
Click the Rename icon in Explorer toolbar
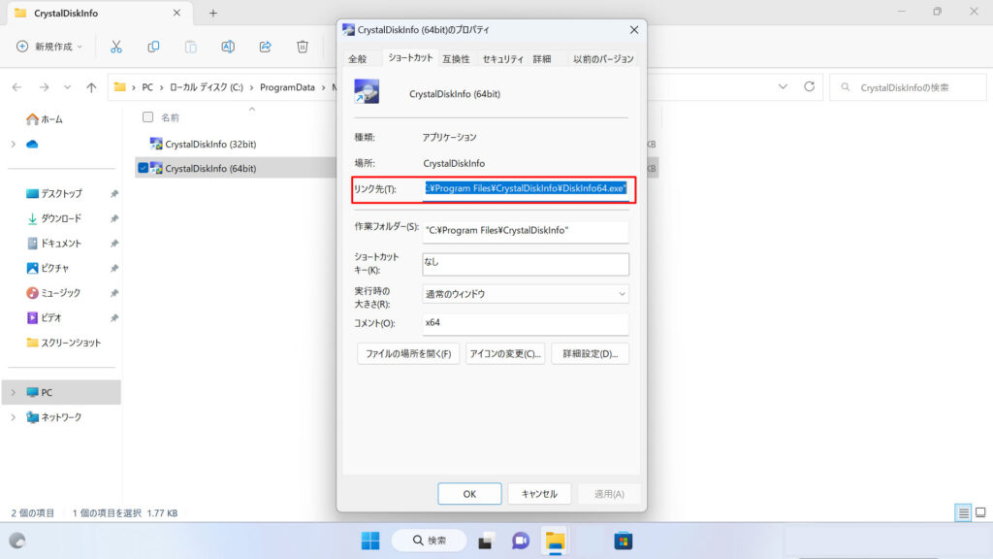click(228, 47)
